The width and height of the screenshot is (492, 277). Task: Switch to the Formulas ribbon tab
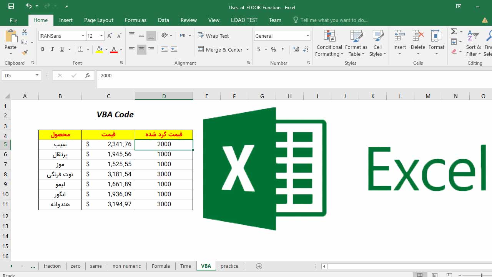(136, 20)
